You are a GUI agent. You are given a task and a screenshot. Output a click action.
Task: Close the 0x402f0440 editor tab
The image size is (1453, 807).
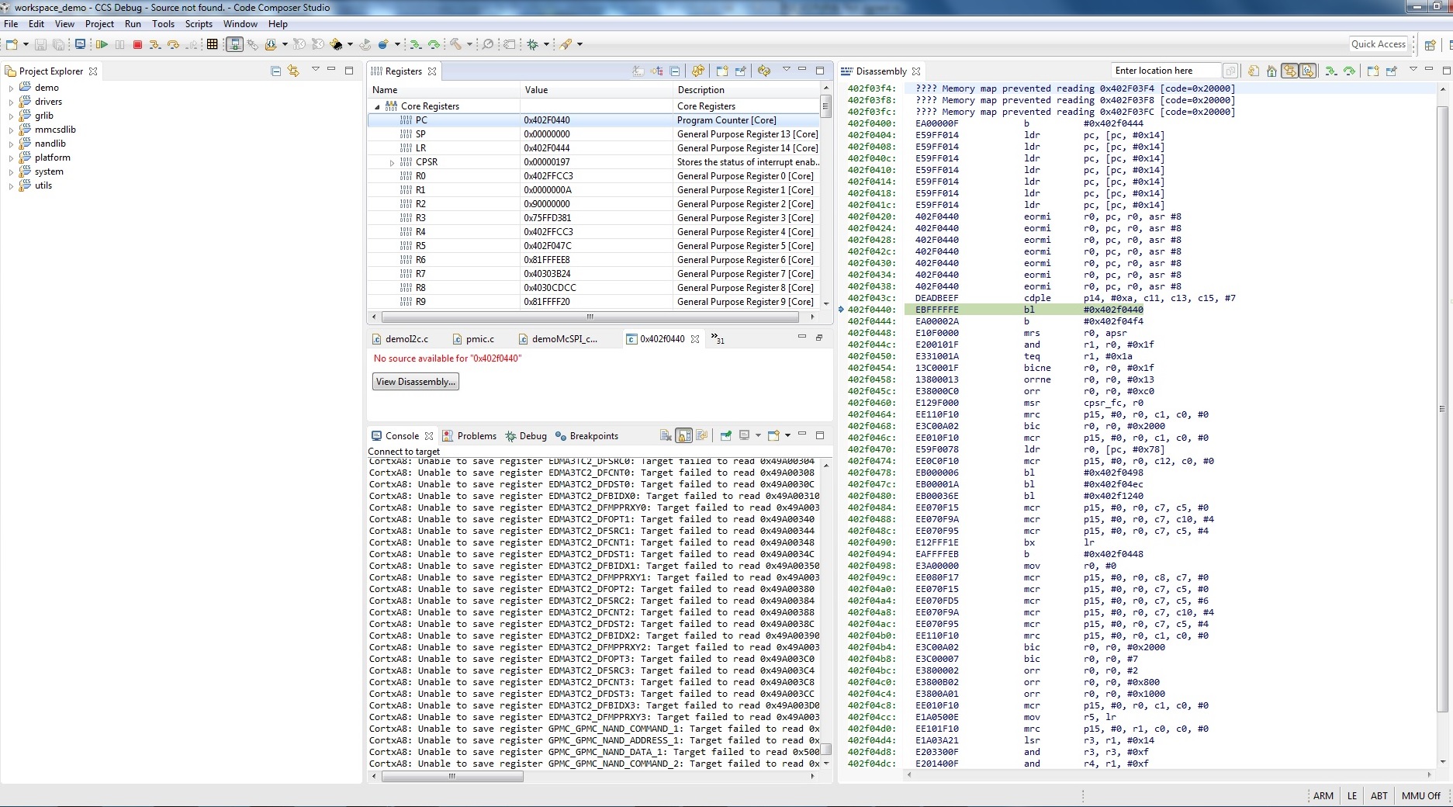(x=695, y=339)
